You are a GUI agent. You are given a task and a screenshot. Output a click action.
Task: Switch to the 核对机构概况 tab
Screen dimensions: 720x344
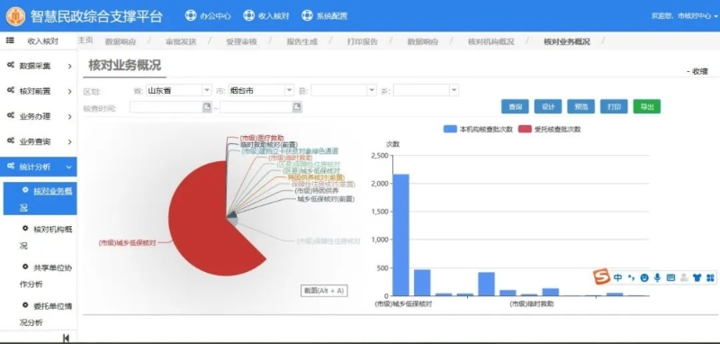coord(490,41)
